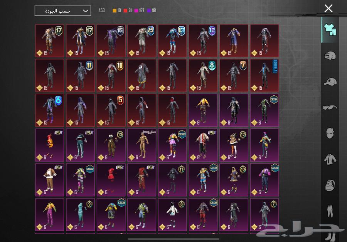Image resolution: width=347 pixels, height=242 pixels.
Task: Select the purple outfit with C6S24 badge
Action: click(264, 110)
